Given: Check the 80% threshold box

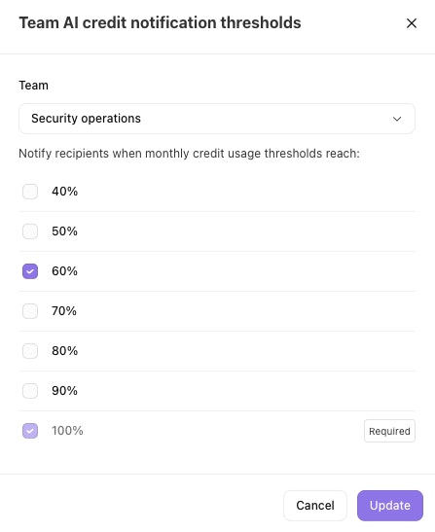Looking at the screenshot, I should pyautogui.click(x=30, y=351).
